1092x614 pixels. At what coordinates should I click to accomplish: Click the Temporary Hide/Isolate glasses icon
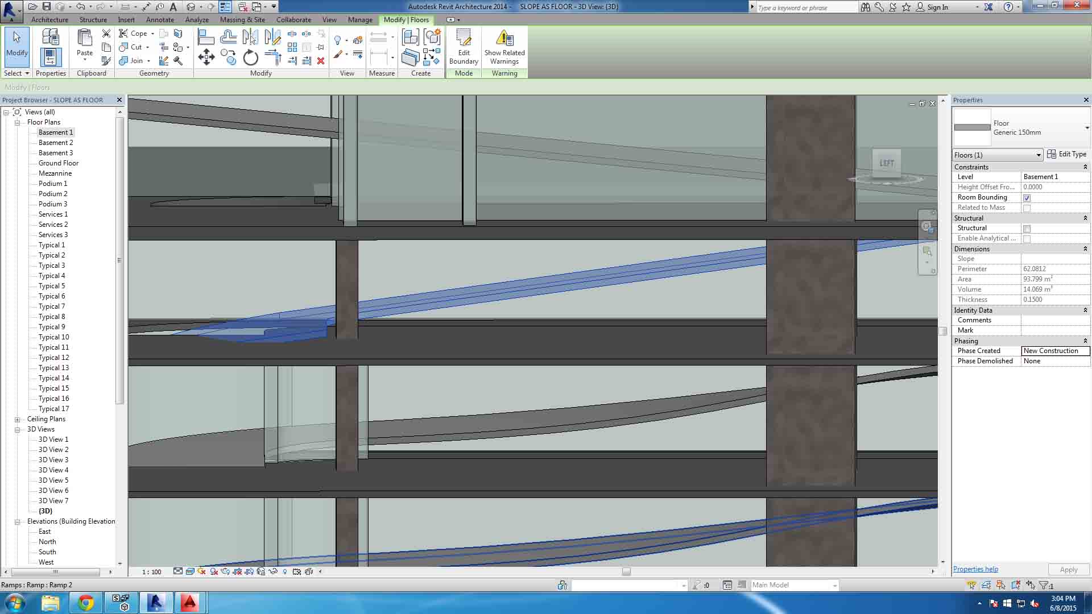tap(273, 572)
